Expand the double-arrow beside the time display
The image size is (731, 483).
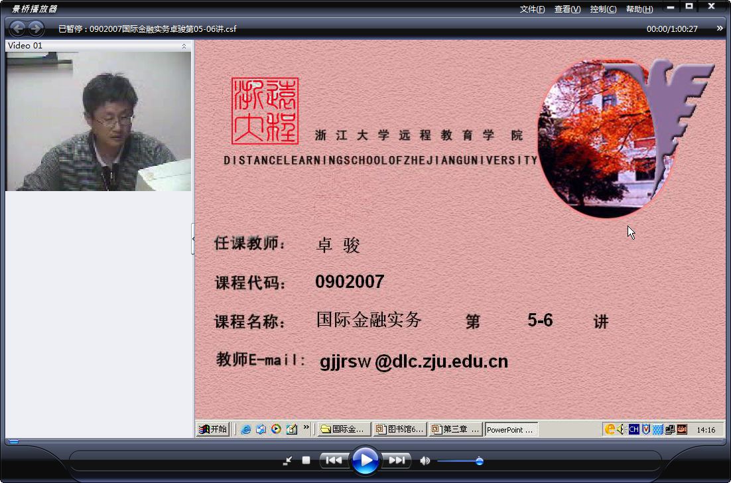point(720,29)
